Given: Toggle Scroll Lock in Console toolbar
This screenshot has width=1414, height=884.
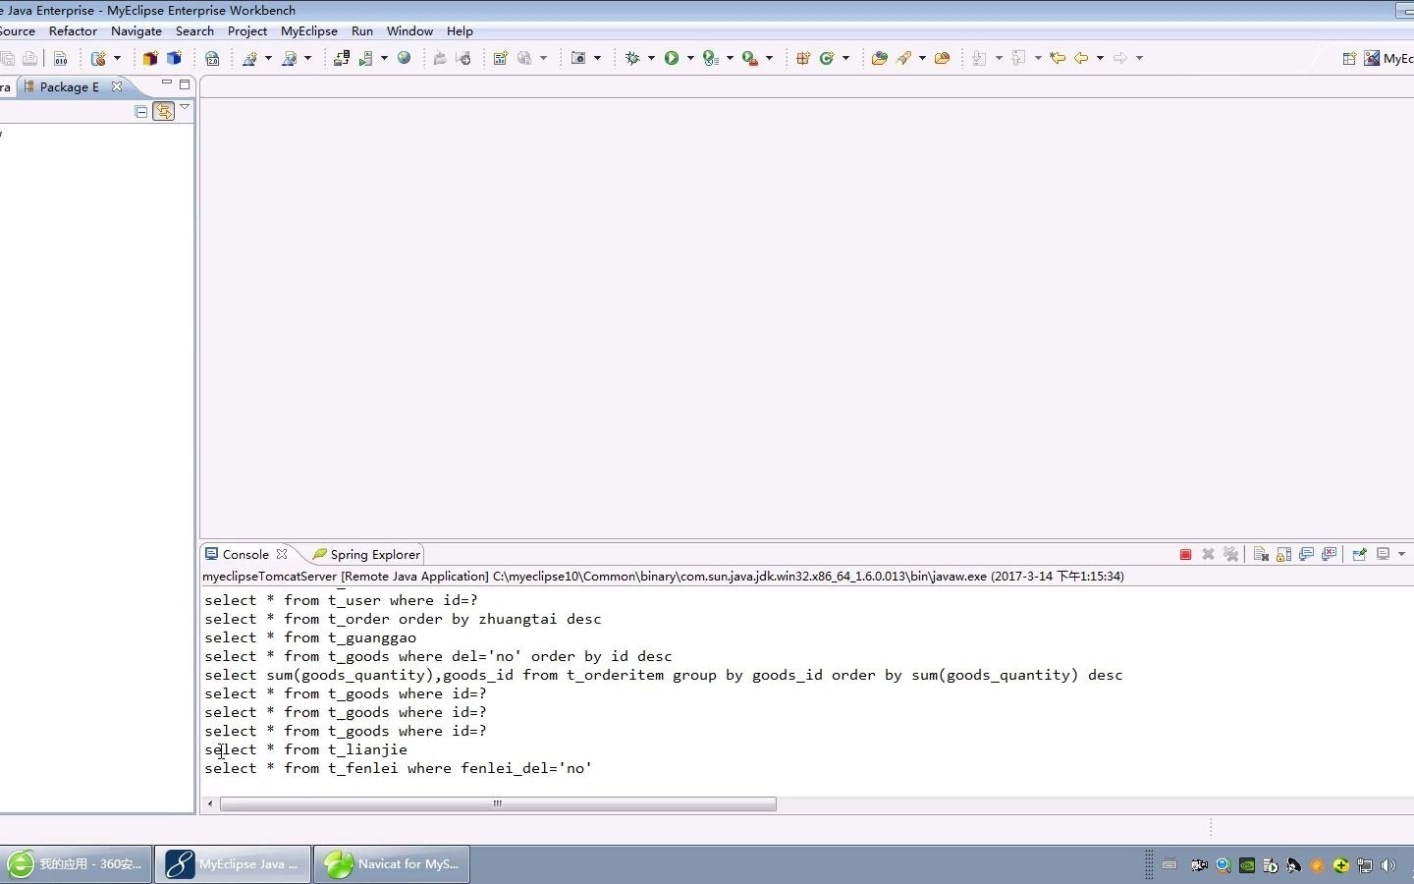Looking at the screenshot, I should pyautogui.click(x=1283, y=555).
